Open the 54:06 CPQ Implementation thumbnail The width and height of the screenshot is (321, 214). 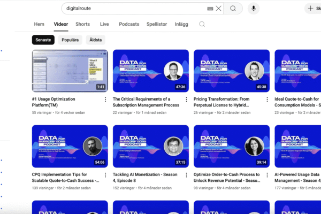pyautogui.click(x=70, y=146)
